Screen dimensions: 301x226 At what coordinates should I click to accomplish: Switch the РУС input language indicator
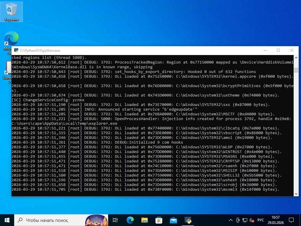pyautogui.click(x=260, y=220)
